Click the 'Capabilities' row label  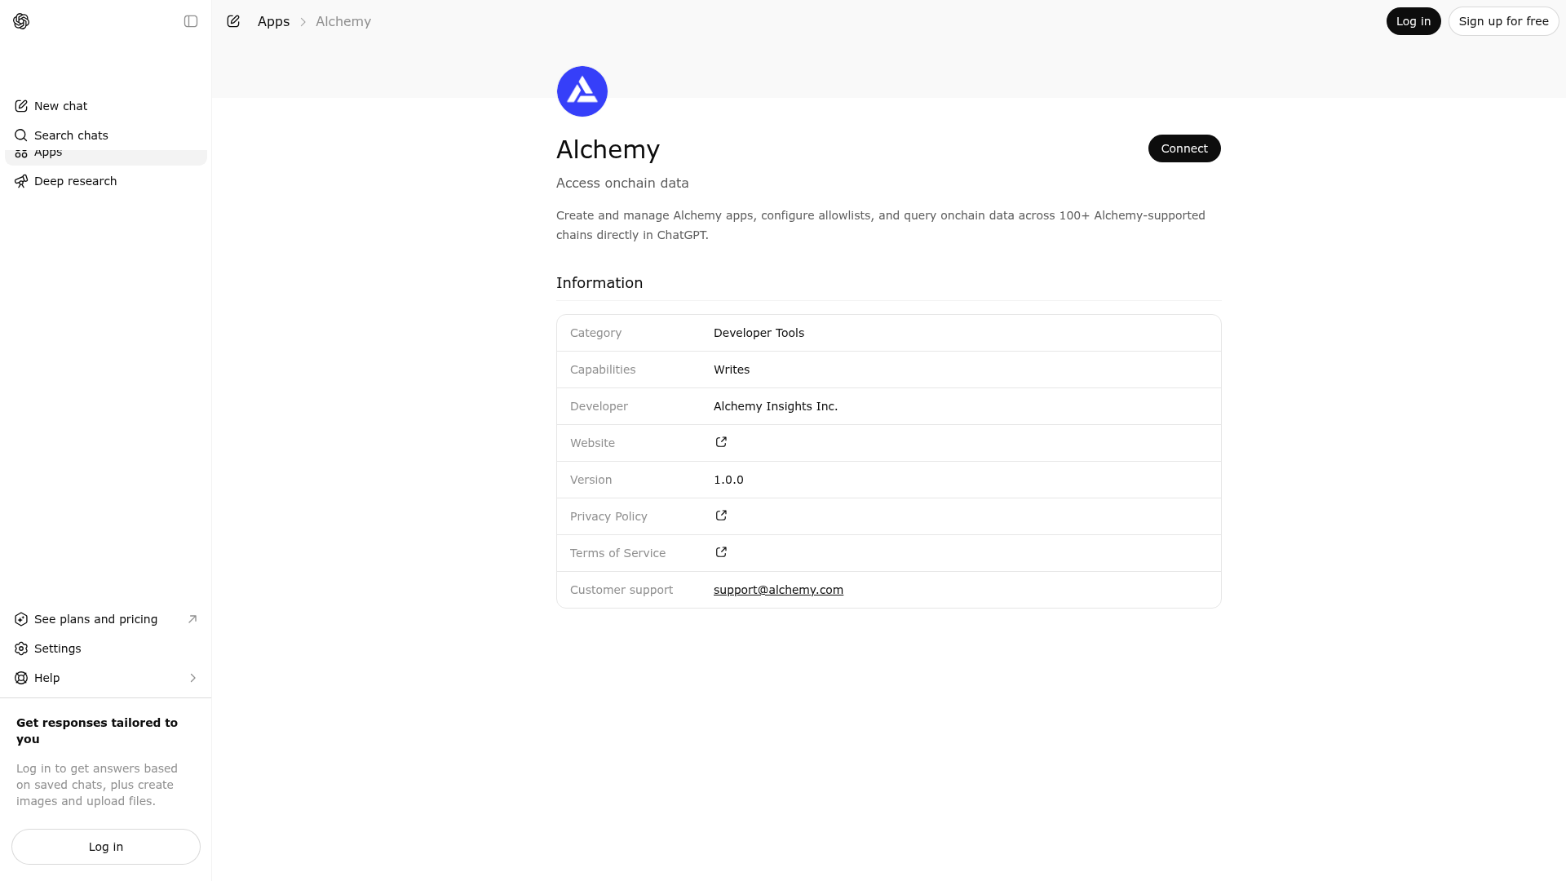pyautogui.click(x=603, y=370)
